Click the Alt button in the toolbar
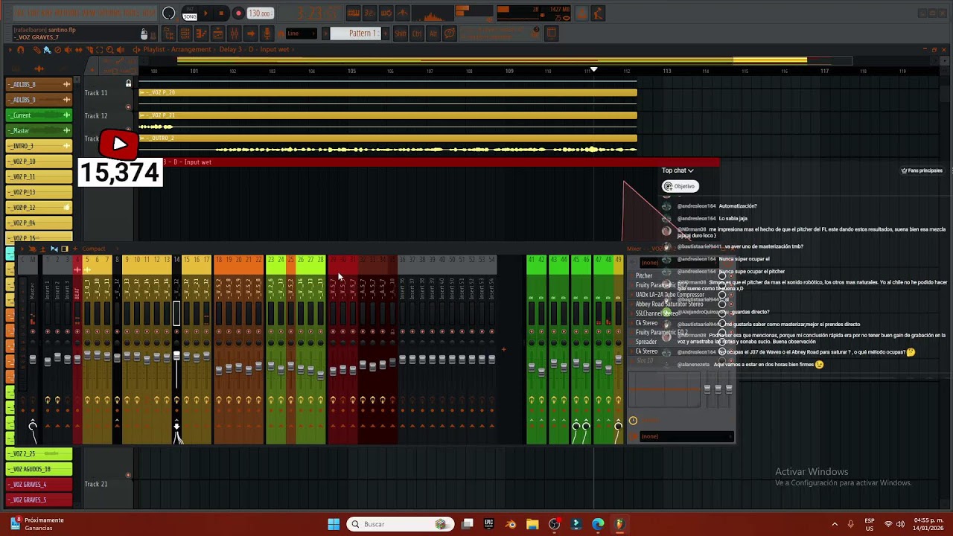Viewport: 953px width, 536px height. [433, 33]
